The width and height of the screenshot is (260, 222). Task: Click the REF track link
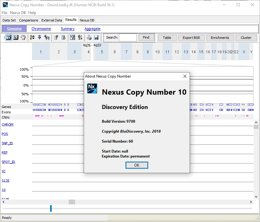pos(5,153)
